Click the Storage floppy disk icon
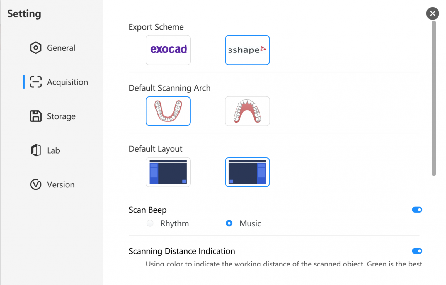 (x=36, y=116)
